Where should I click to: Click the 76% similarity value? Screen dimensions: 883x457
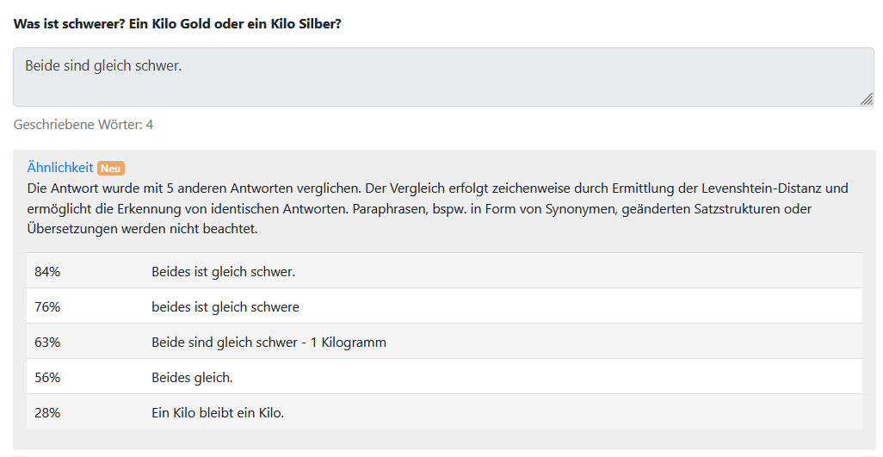[47, 306]
